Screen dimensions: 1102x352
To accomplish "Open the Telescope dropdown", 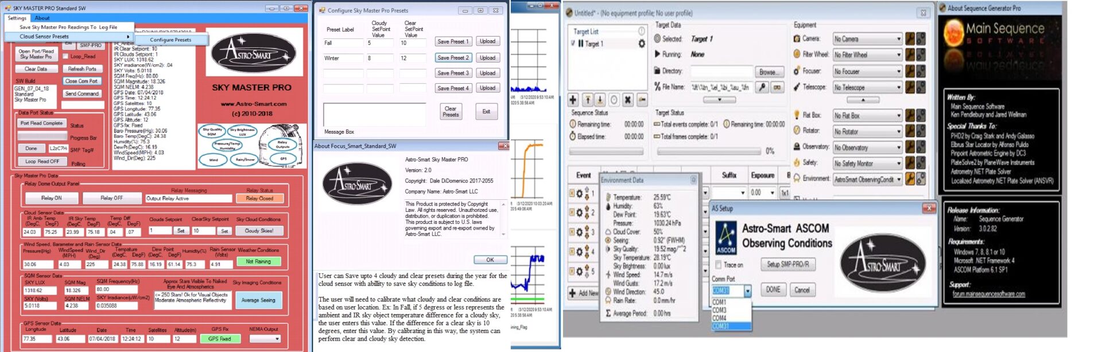I will [867, 87].
